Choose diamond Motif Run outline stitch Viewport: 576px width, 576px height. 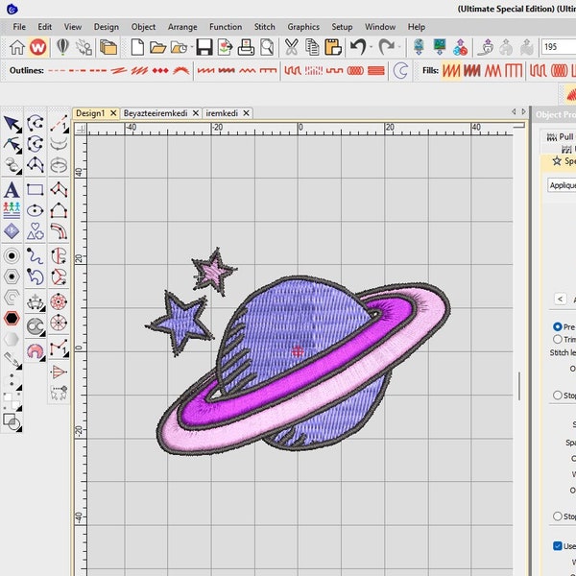[x=160, y=70]
